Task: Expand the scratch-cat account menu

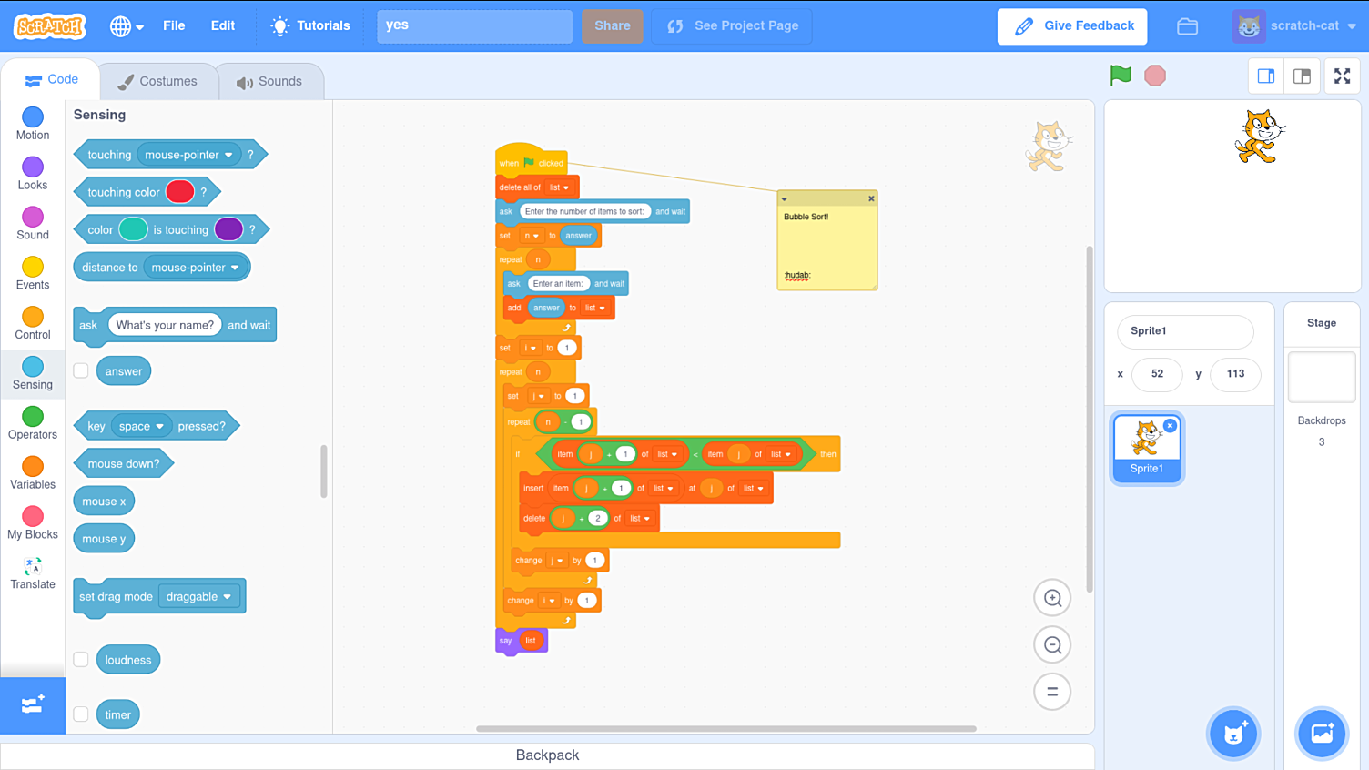Action: click(1295, 26)
